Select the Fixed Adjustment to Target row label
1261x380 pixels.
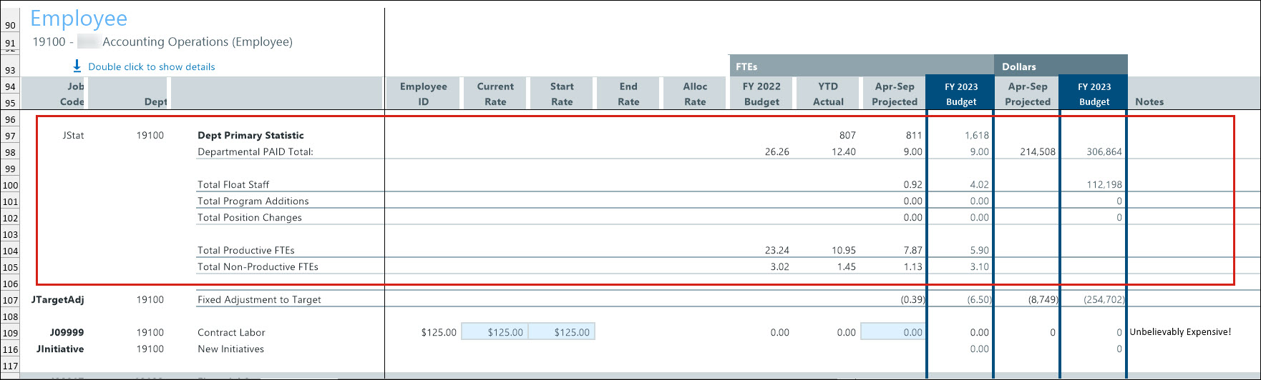coord(259,300)
